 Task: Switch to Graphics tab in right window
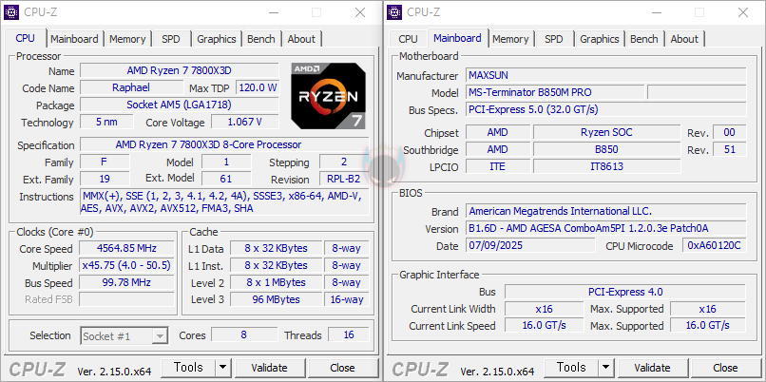[x=600, y=39]
